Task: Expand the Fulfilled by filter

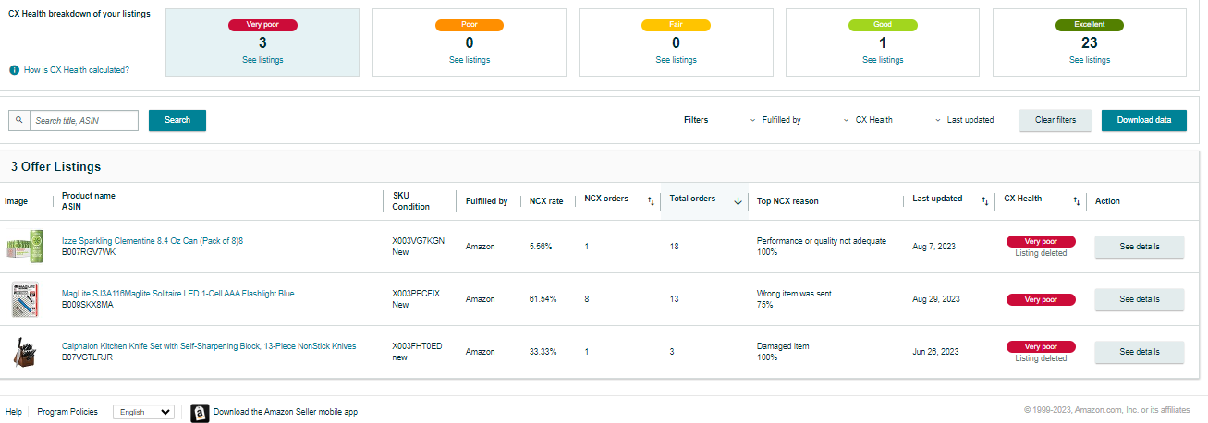Action: click(775, 120)
